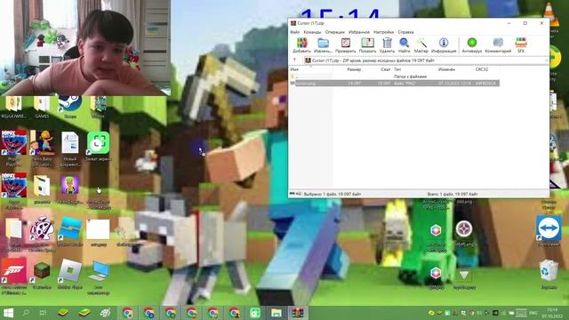Open the Recycle Bin (Корзина)

point(549,275)
